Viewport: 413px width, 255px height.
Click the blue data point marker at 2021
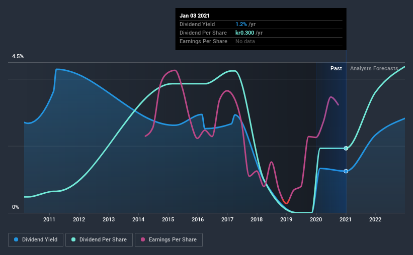(x=346, y=171)
